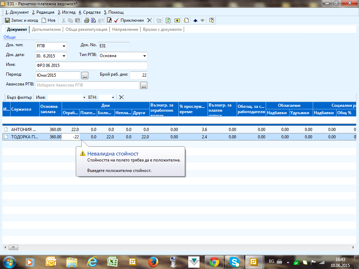Click the blue up arrow icon

(195, 20)
